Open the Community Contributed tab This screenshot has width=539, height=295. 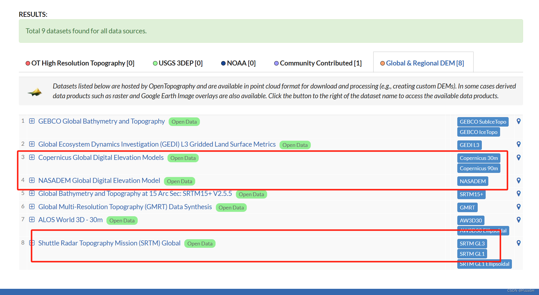point(318,63)
